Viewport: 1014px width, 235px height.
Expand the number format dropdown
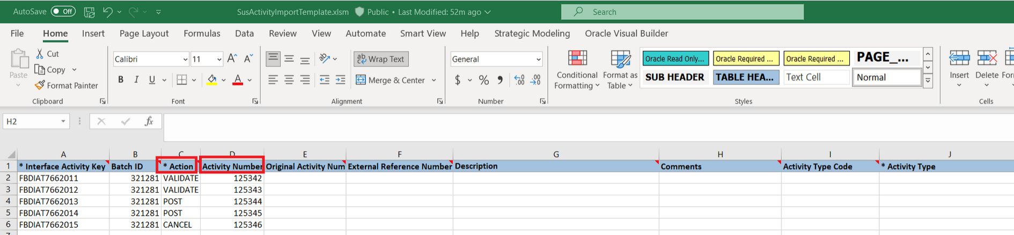click(538, 59)
